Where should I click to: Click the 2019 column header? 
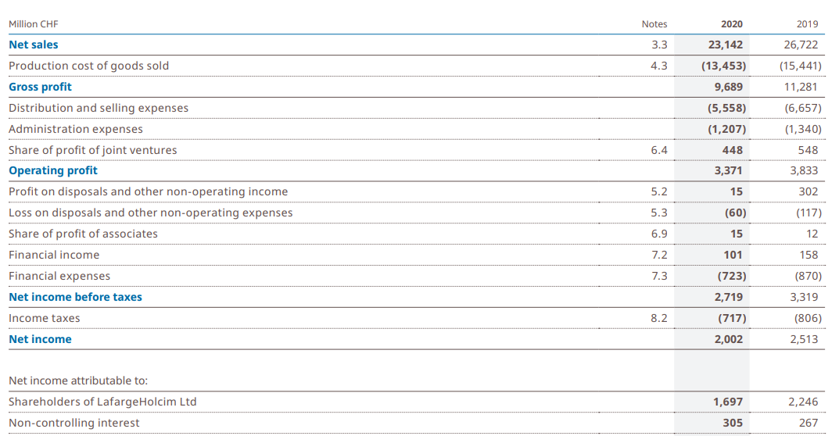coord(807,24)
